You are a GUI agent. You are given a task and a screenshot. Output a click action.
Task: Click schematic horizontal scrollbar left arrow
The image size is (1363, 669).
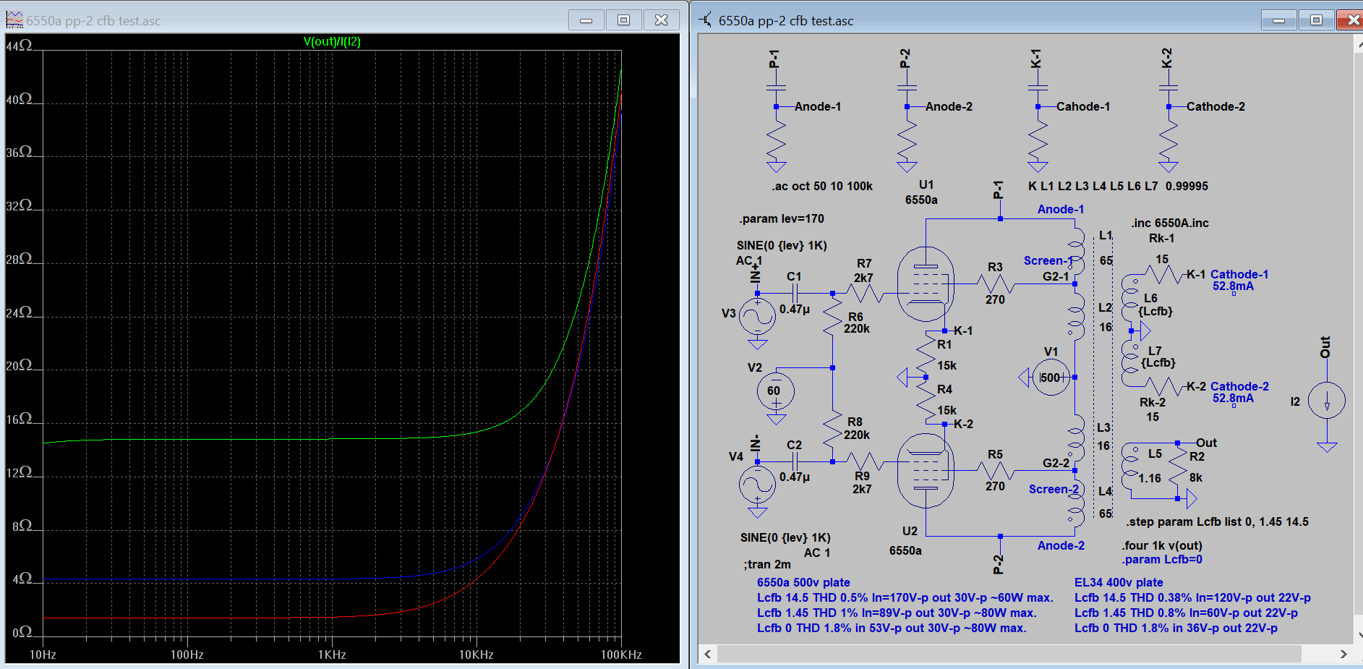708,654
